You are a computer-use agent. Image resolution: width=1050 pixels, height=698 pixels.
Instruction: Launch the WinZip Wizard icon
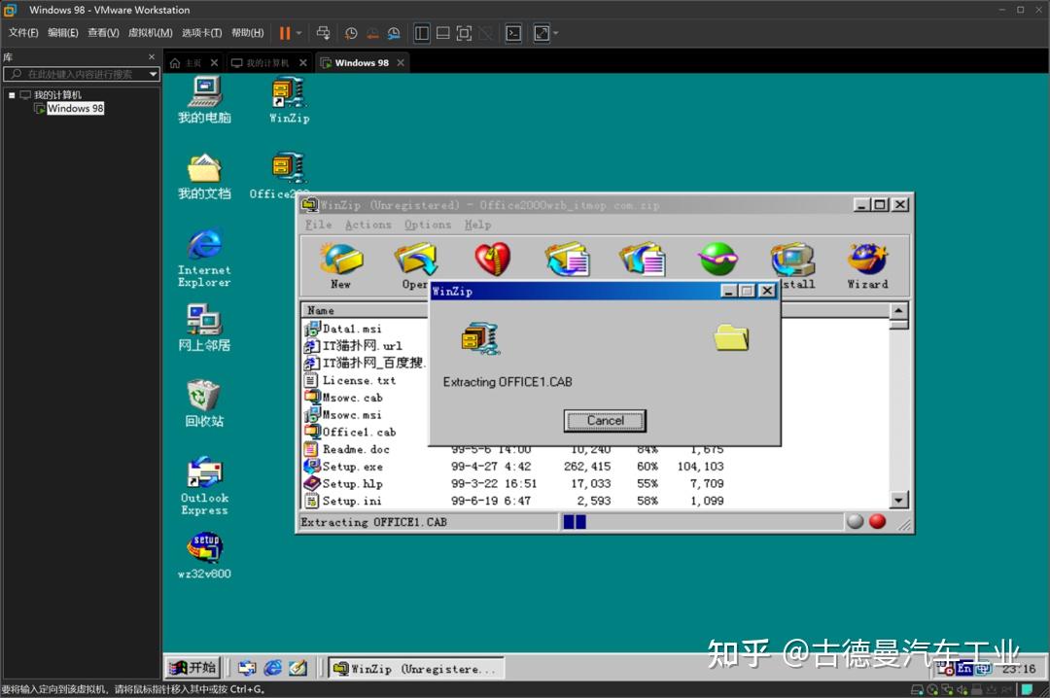(866, 258)
